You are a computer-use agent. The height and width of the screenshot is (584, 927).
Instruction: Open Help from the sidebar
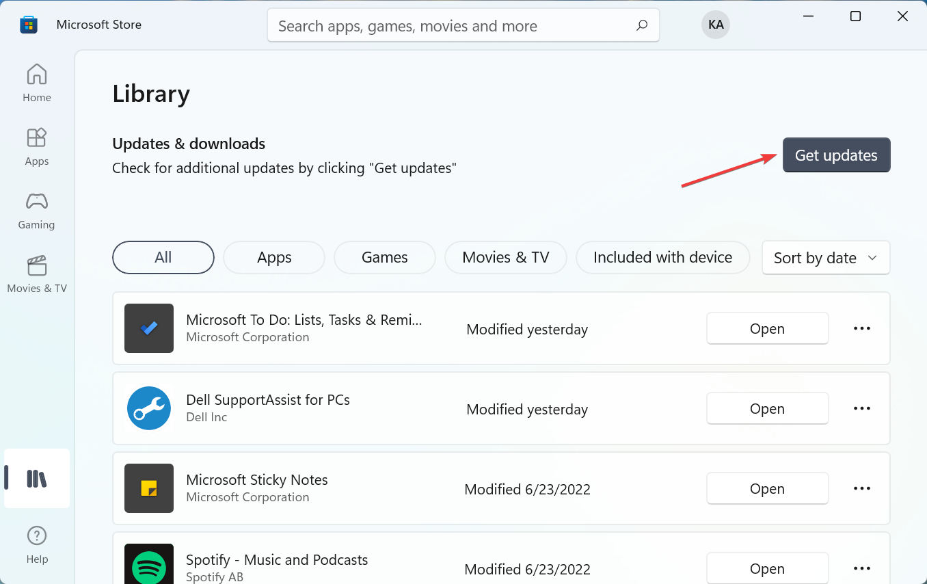[x=36, y=544]
